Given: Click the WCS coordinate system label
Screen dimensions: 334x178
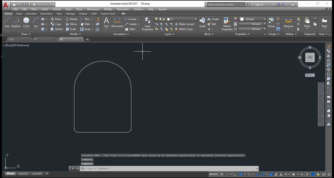Looking at the screenshot, I should click(x=310, y=75).
